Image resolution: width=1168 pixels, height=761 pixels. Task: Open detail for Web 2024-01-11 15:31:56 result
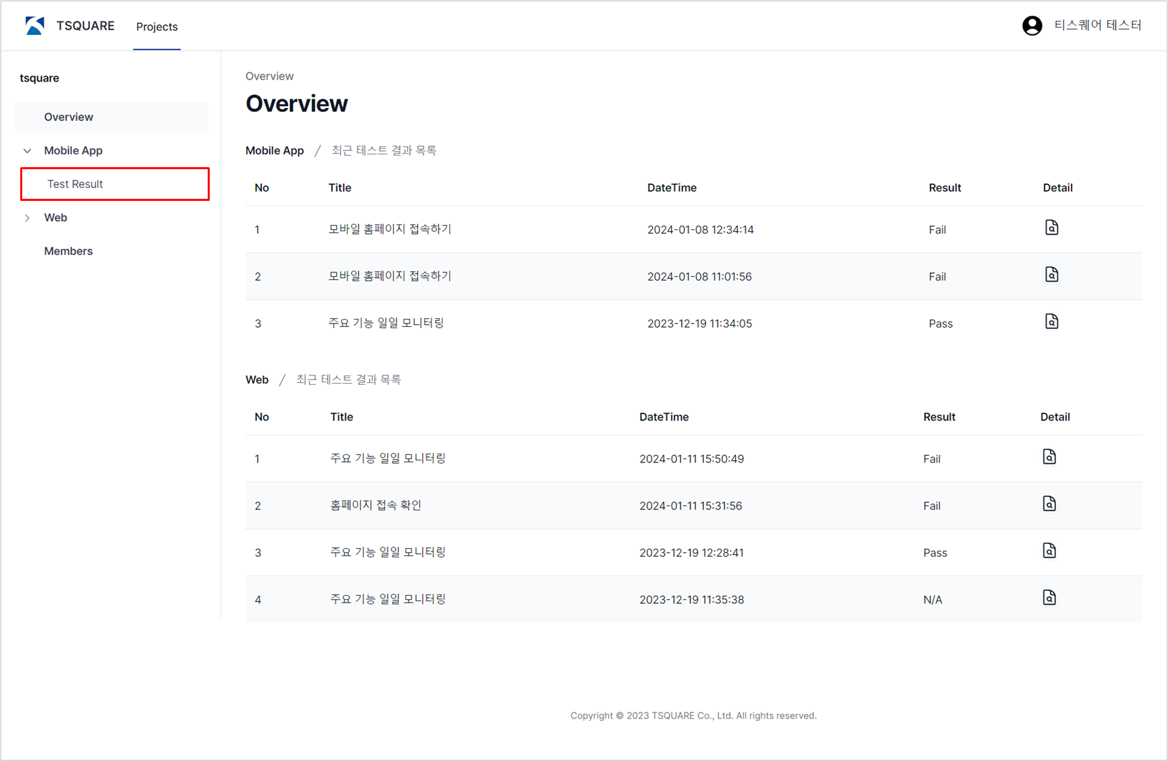coord(1049,504)
